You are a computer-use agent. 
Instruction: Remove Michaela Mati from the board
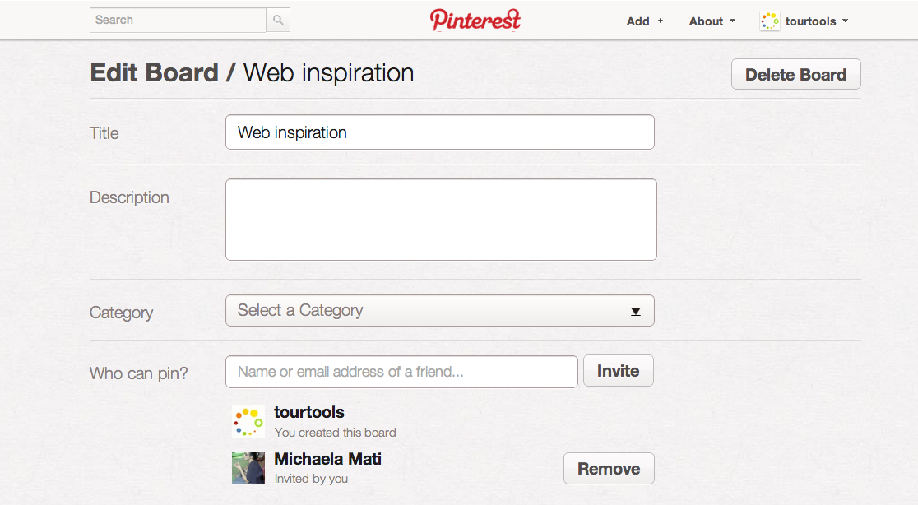click(609, 468)
